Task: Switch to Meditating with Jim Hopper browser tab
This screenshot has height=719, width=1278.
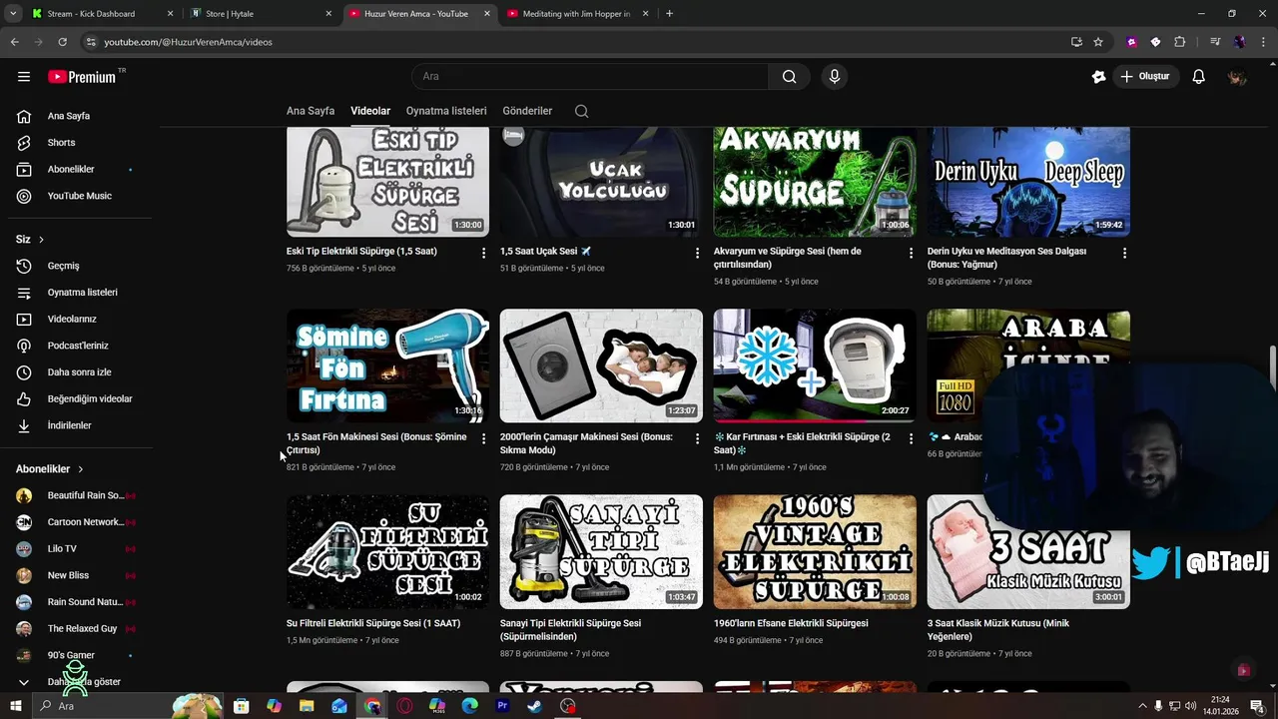Action: pos(577,14)
